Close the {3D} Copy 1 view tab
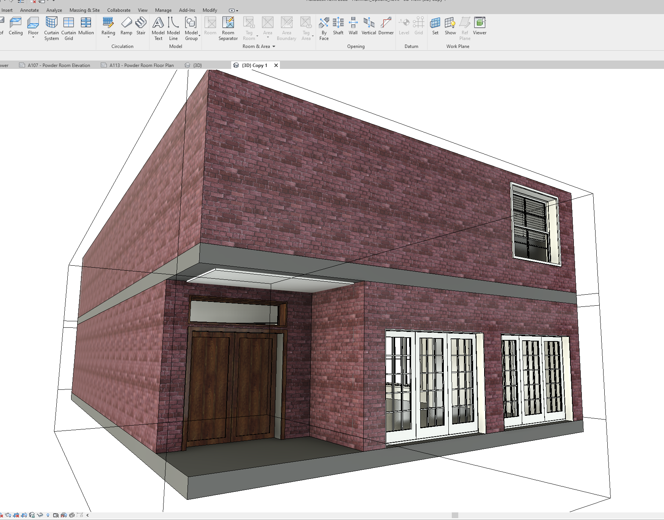Image resolution: width=664 pixels, height=520 pixels. pos(276,65)
